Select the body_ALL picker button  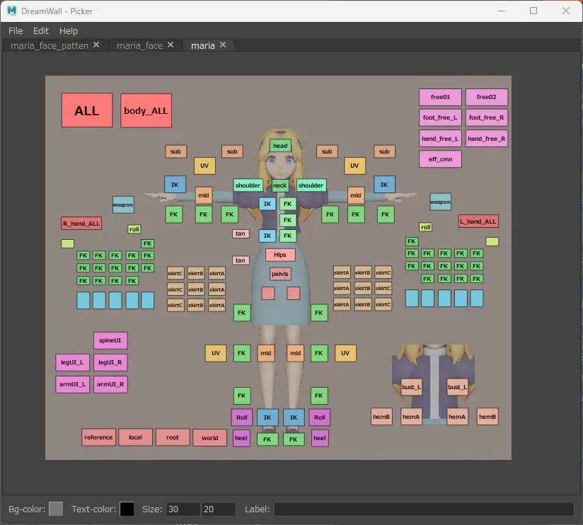pyautogui.click(x=146, y=110)
